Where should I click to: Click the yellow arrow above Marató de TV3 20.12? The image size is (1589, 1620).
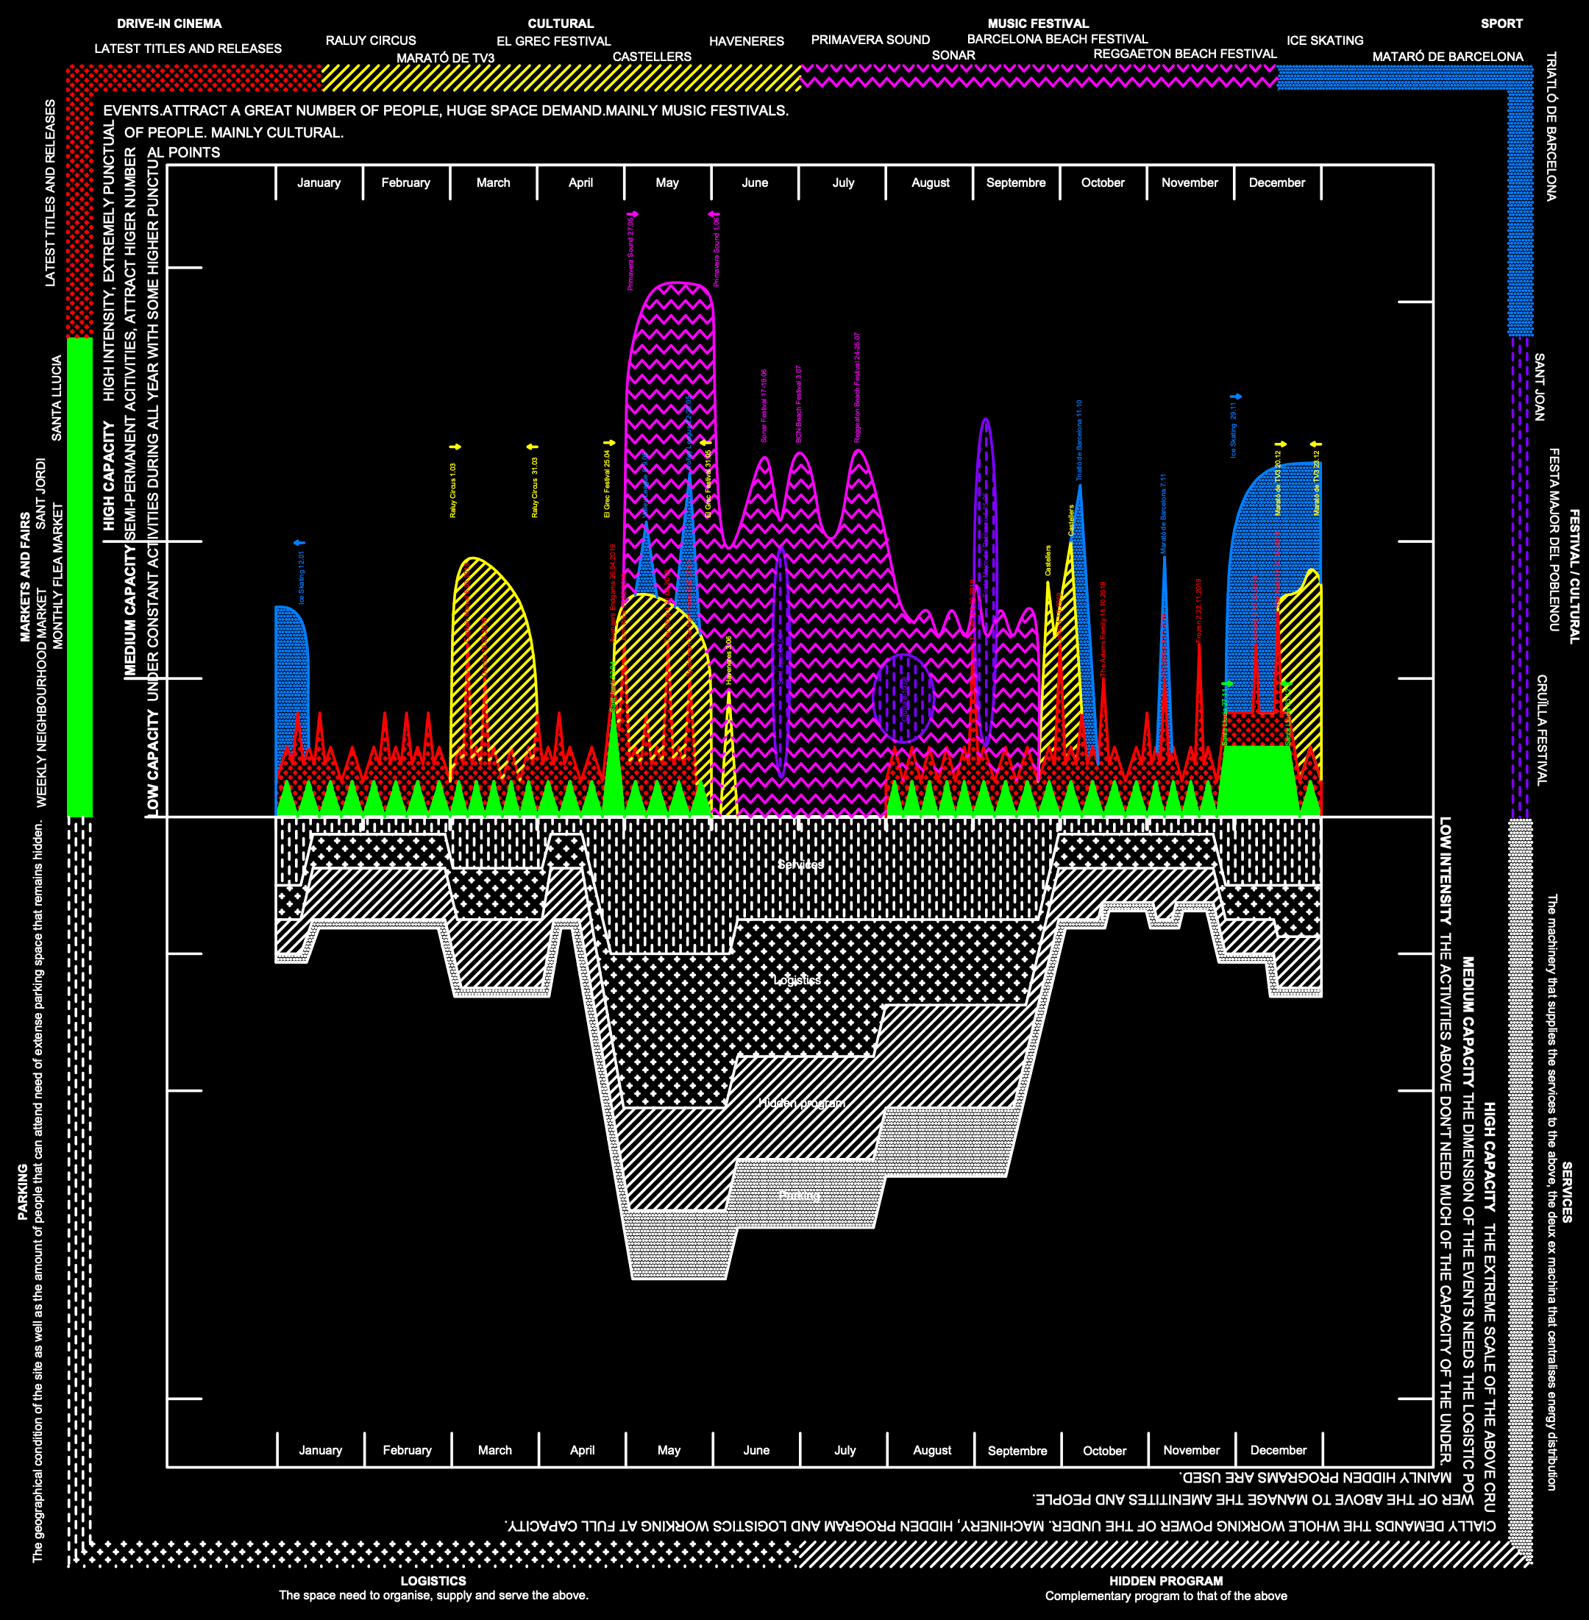coord(1281,445)
